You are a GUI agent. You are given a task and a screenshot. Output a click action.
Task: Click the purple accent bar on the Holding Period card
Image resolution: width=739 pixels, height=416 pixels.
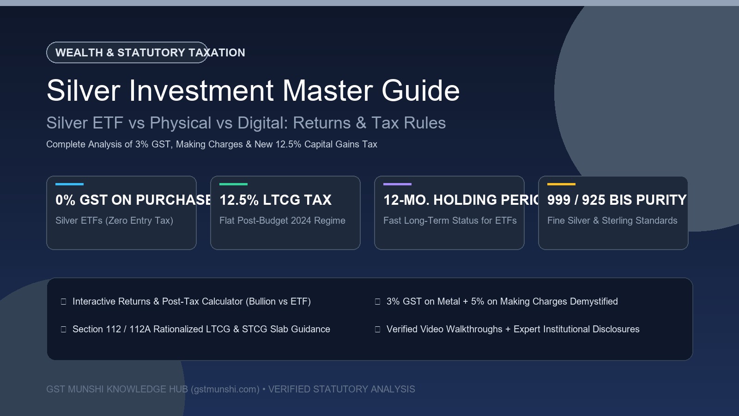[x=397, y=184]
